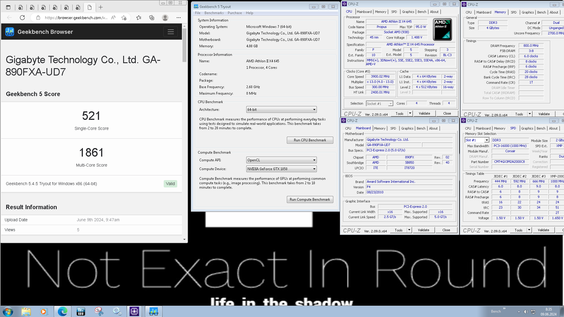564x317 pixels.
Task: Launch Windows Media Player from taskbar
Action: (x=44, y=311)
